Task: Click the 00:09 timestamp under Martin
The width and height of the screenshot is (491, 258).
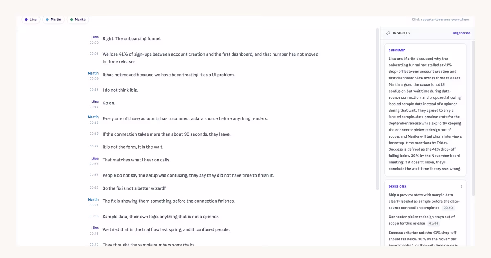Action: [94, 79]
